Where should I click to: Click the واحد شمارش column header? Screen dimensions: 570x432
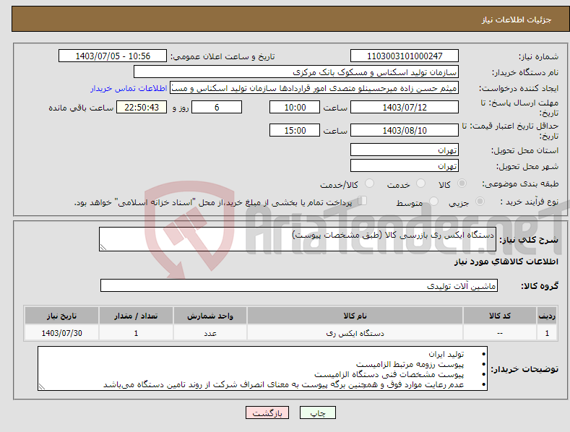pos(210,316)
